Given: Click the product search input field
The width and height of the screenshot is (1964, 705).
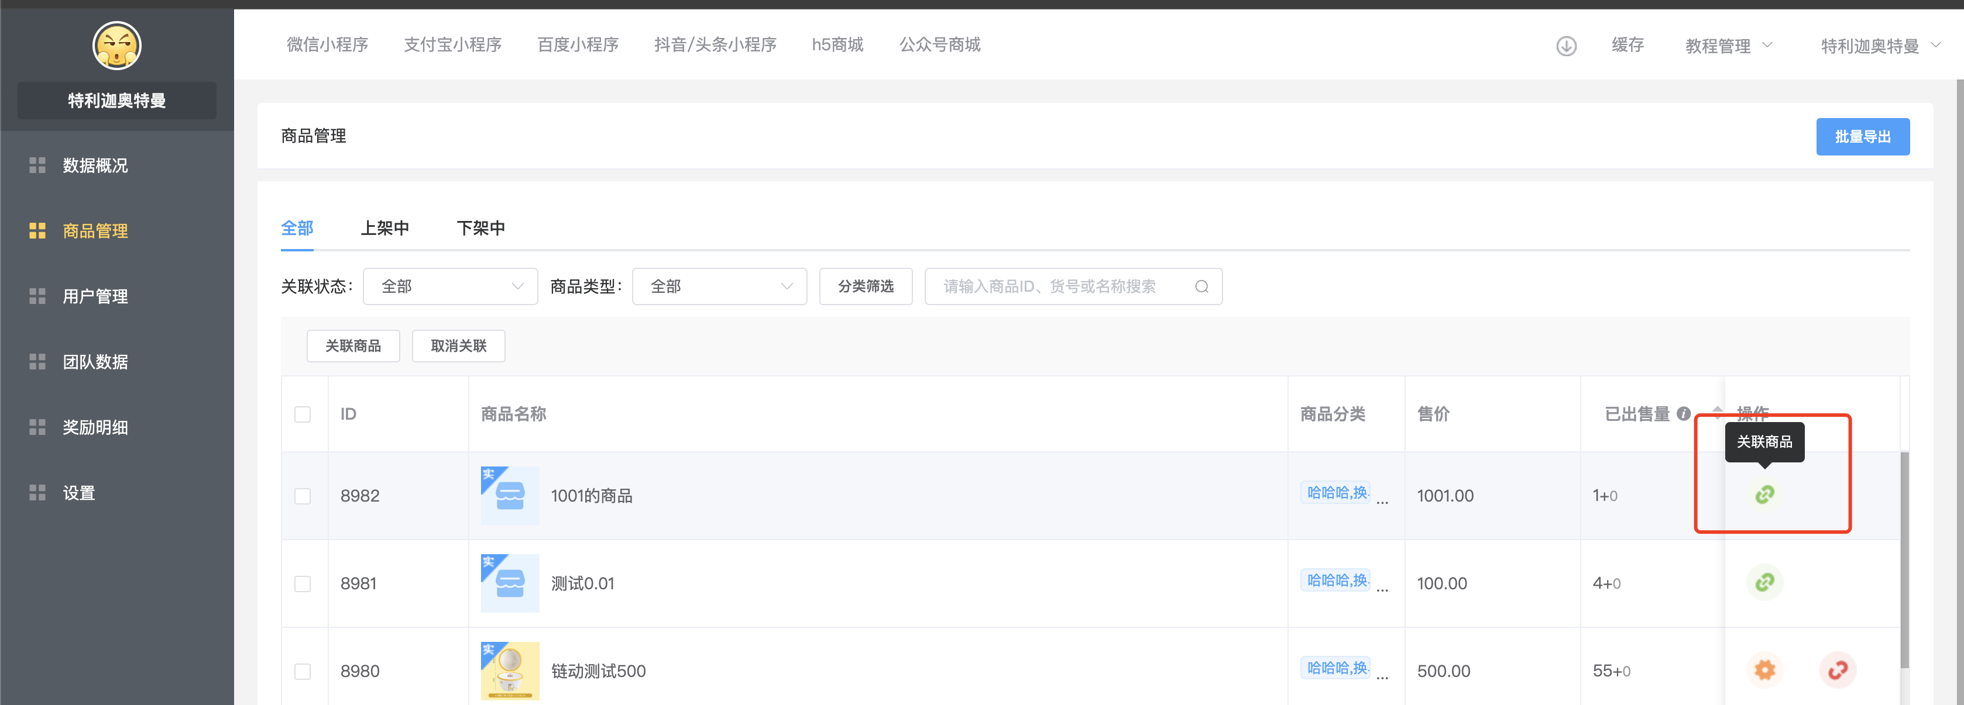Looking at the screenshot, I should pos(1060,286).
